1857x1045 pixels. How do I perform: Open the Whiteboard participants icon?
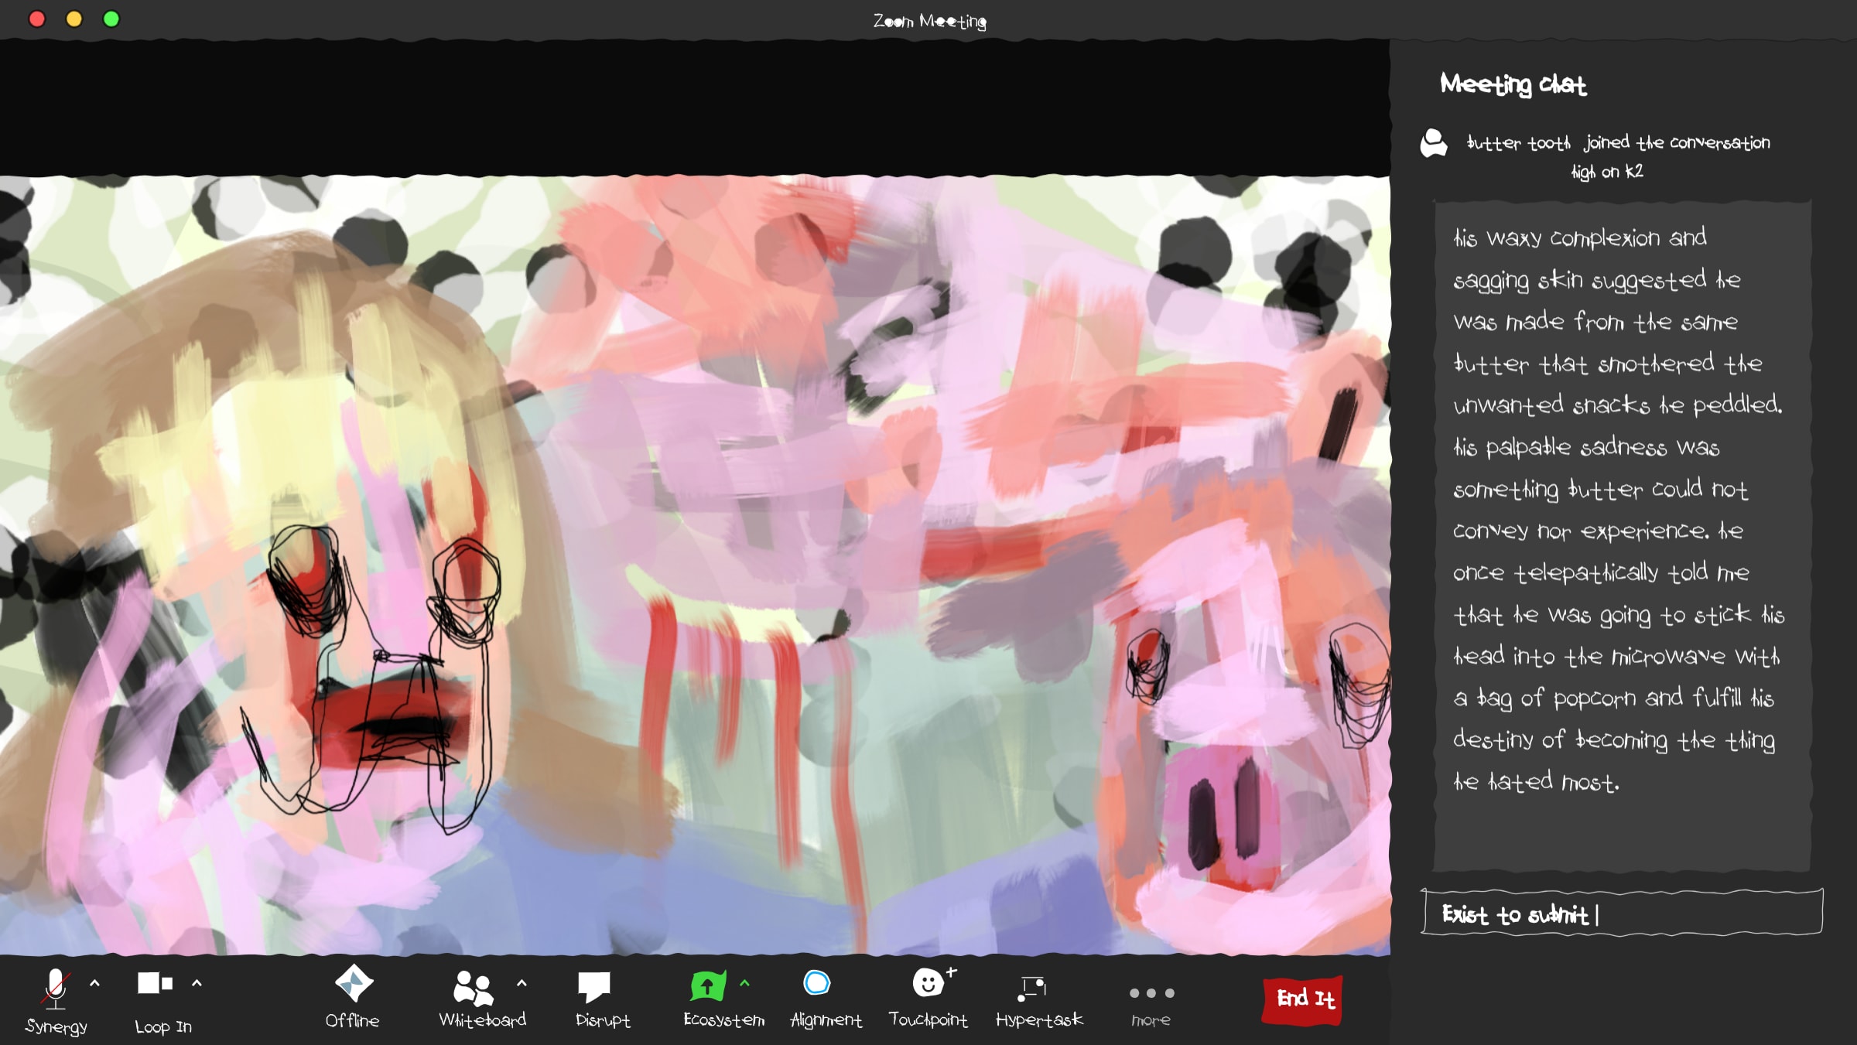[x=473, y=988]
